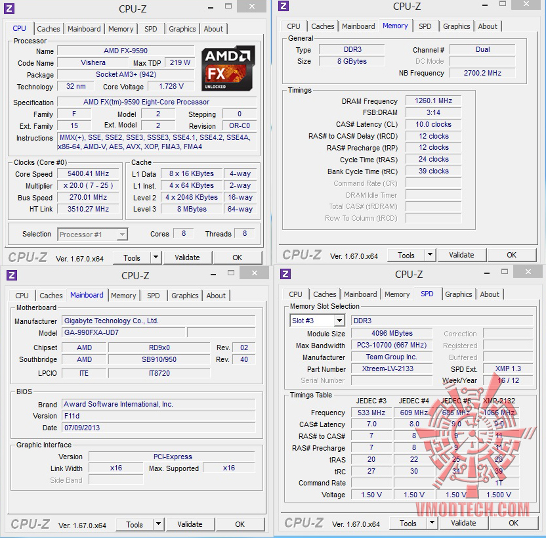Switch to the Caches tab in the CPU window
Viewport: 546px width, 538px height.
[x=49, y=29]
